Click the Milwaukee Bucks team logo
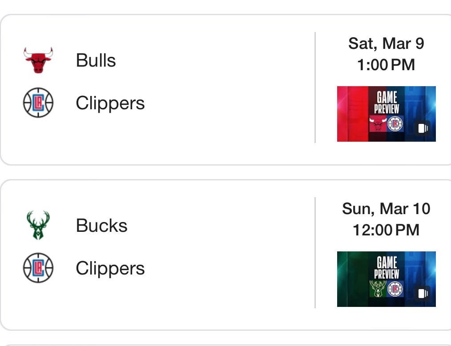The height and width of the screenshot is (346, 451). pos(38,225)
